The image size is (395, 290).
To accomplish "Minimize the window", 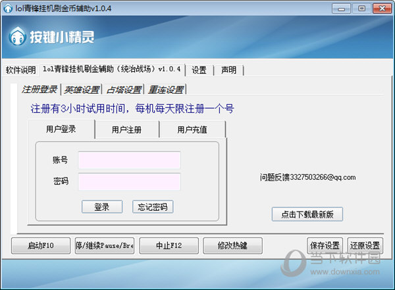I will point(341,9).
